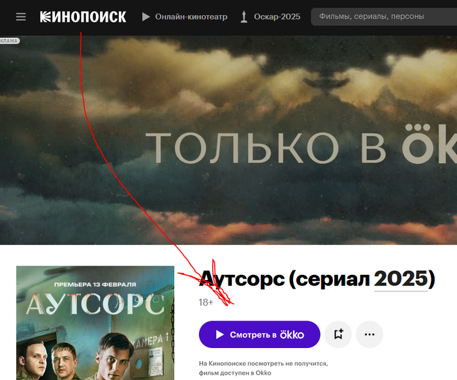This screenshot has height=380, width=457.
Task: Click the Онлайн-кинотеатр play triangle icon
Action: 146,16
